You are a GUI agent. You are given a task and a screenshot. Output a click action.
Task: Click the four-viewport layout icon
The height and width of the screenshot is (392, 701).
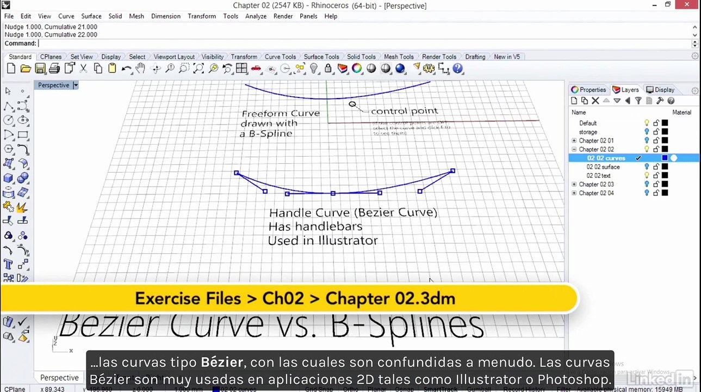[x=241, y=69]
